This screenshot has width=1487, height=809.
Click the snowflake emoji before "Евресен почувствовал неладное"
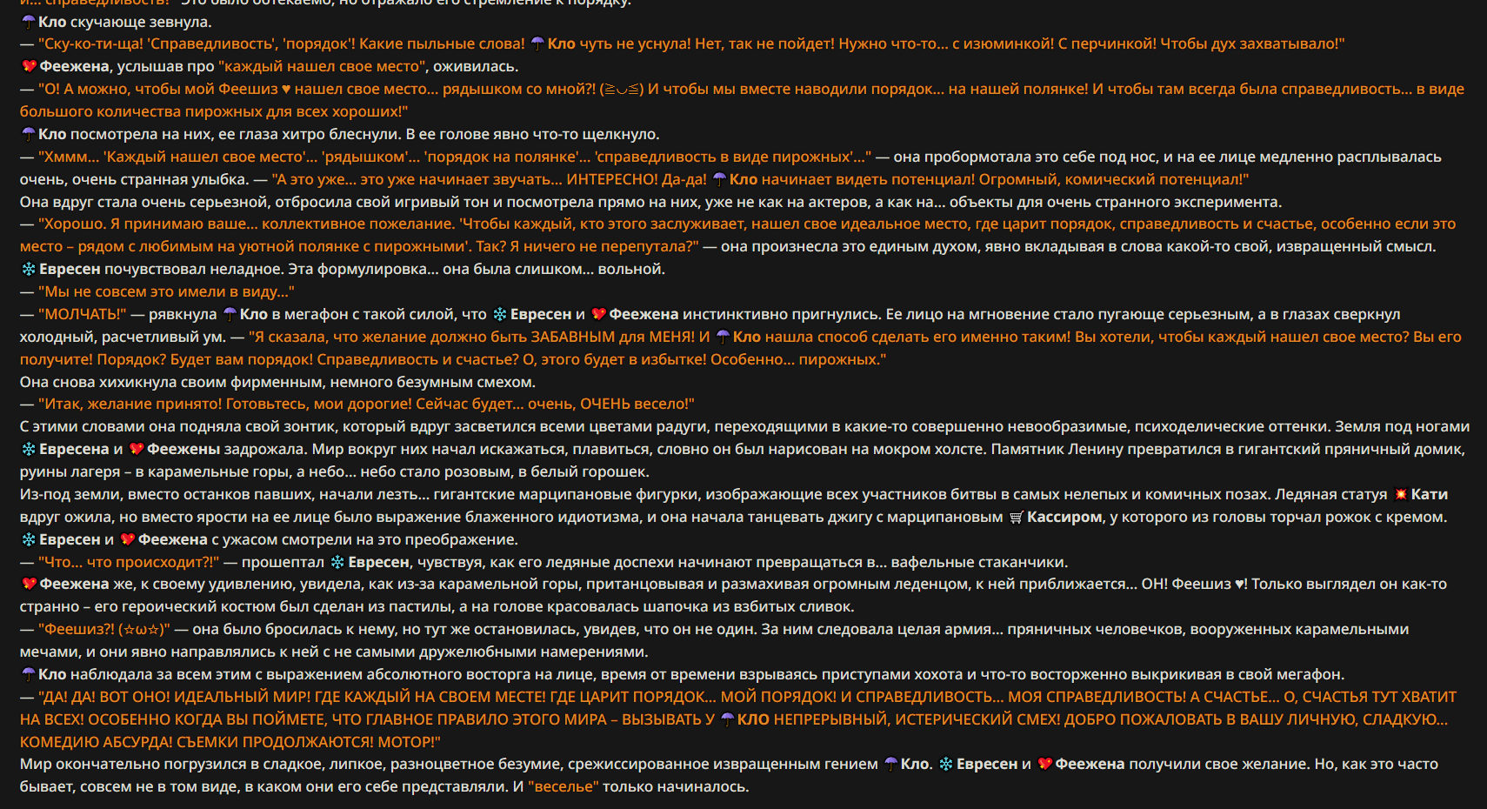[x=29, y=269]
